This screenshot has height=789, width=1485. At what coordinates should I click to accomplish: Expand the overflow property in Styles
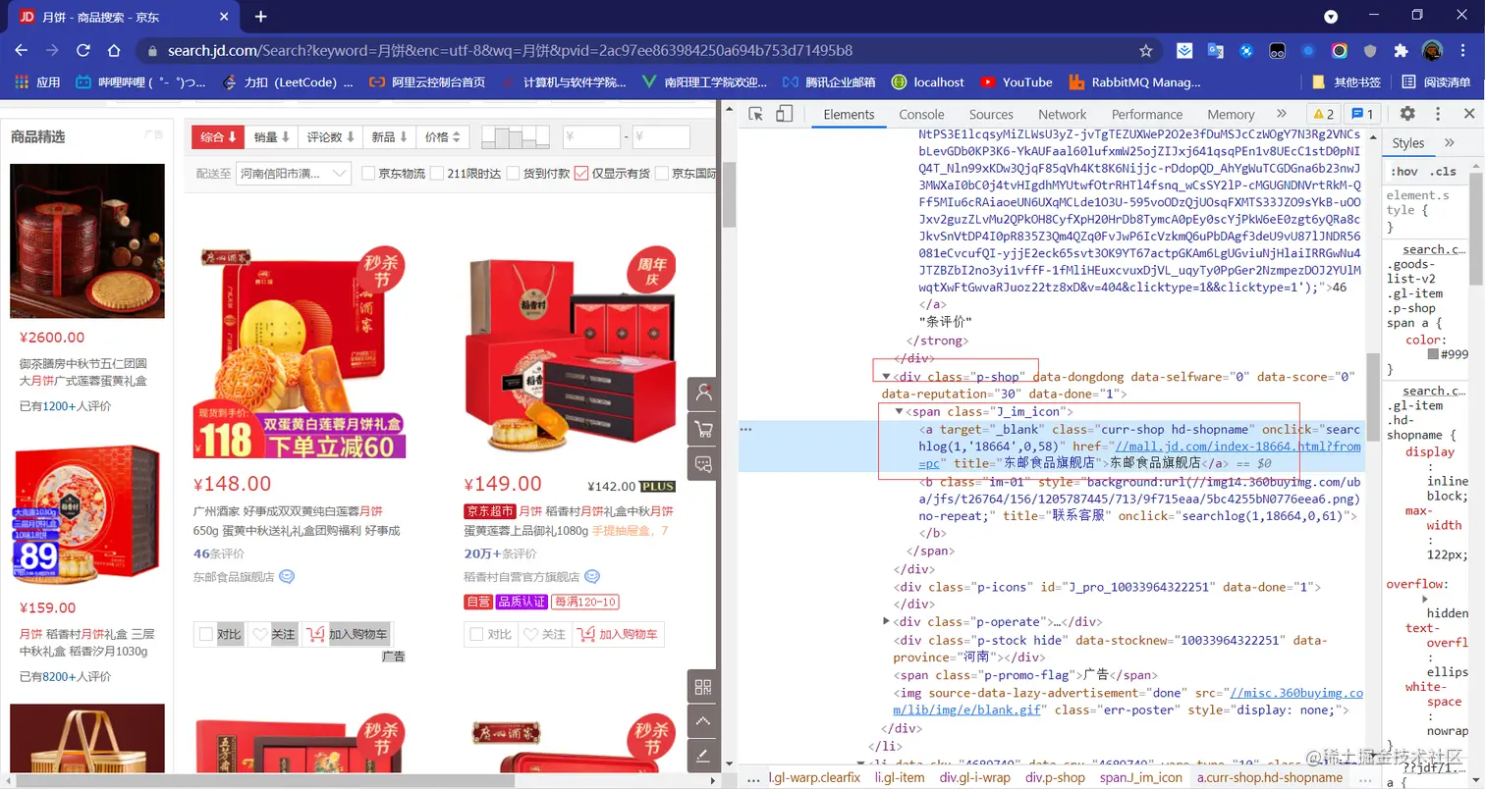(1425, 599)
